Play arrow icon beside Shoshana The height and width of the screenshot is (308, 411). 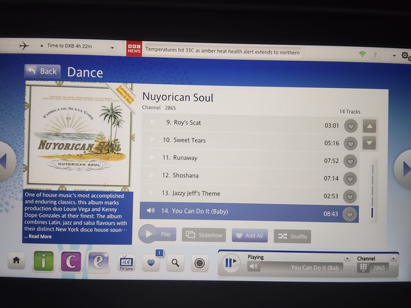pyautogui.click(x=152, y=175)
